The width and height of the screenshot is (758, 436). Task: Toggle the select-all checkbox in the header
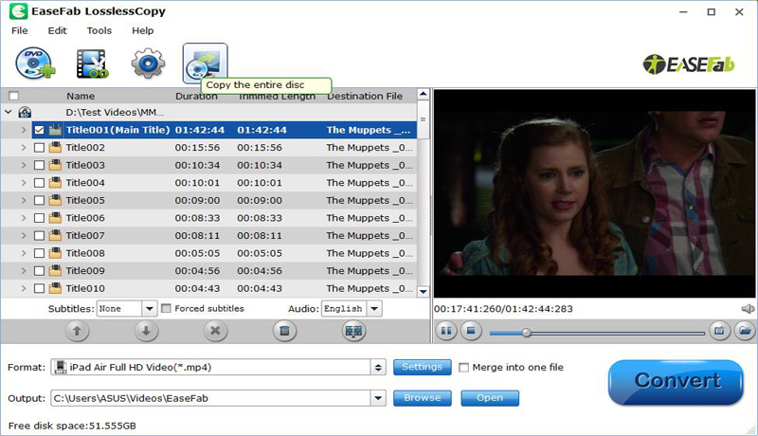(x=13, y=96)
